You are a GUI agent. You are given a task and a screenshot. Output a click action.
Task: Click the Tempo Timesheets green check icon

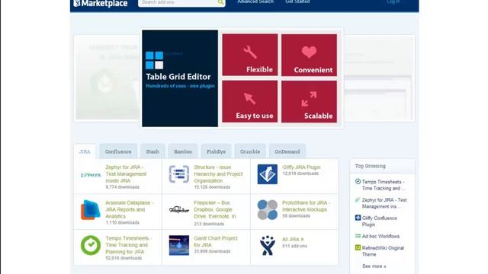[91, 245]
